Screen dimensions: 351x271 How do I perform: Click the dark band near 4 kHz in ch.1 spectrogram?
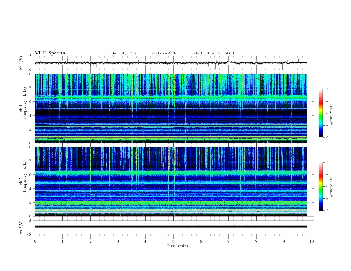click(171, 112)
